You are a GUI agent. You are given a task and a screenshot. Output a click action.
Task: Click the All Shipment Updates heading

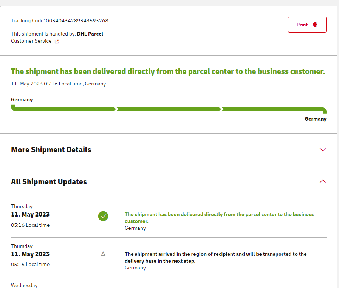pyautogui.click(x=49, y=182)
